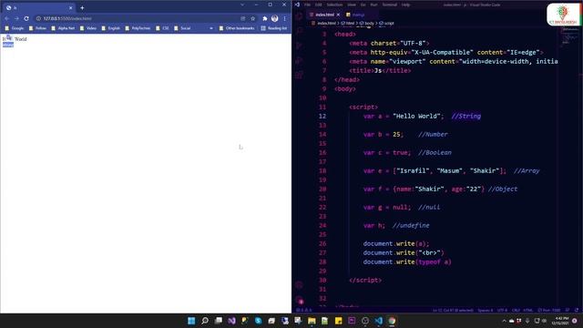Screen dimensions: 583x328
Task: Open a new Chrome tab
Action: pyautogui.click(x=82, y=7)
